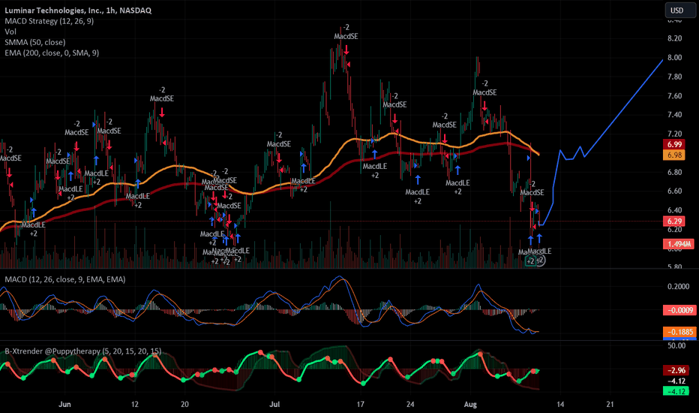The height and width of the screenshot is (413, 699).
Task: Click the 17 date on the time axis
Action: coord(360,405)
